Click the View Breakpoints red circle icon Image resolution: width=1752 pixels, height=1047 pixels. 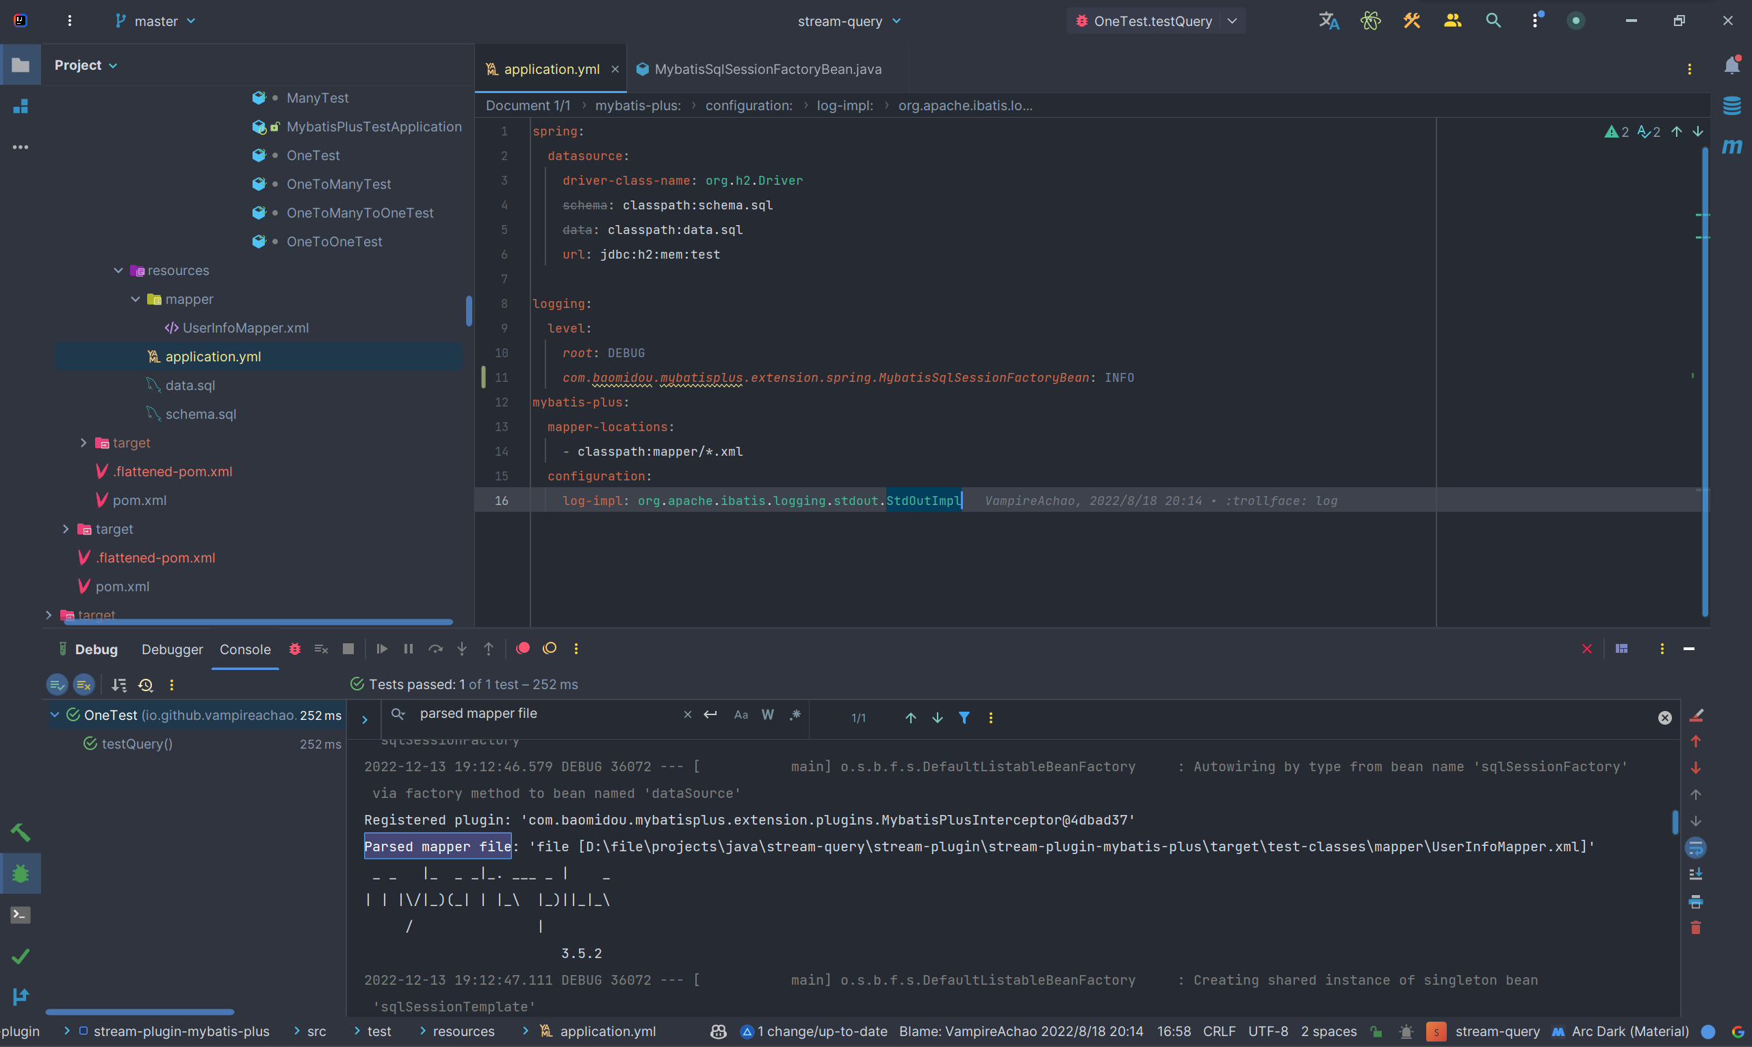pos(523,649)
